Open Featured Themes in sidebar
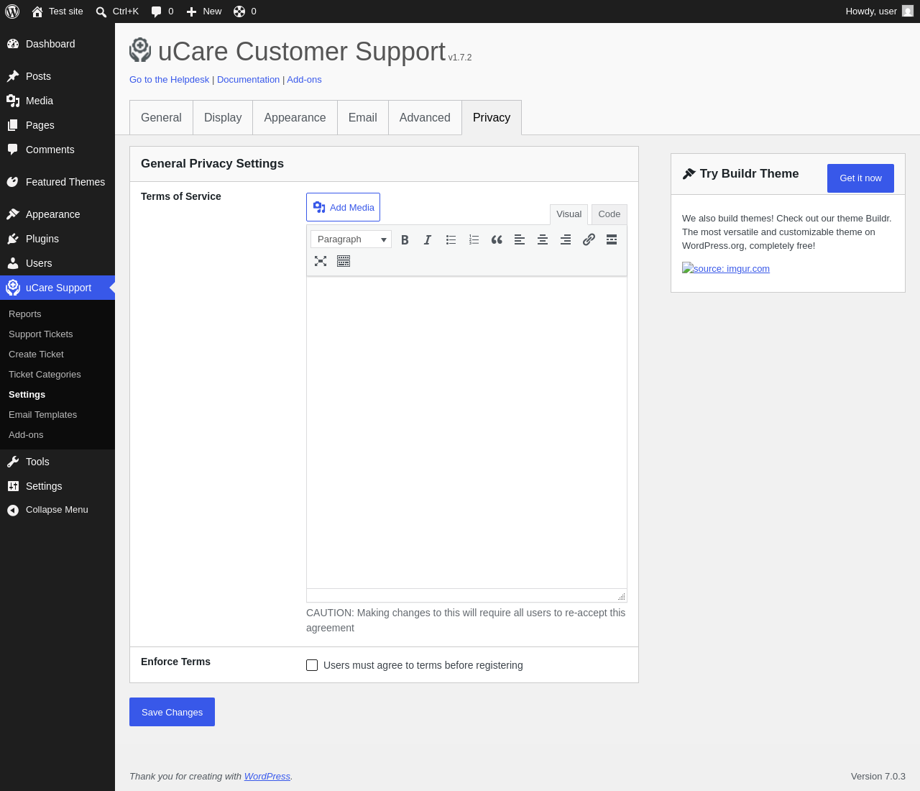The height and width of the screenshot is (791, 920). click(x=57, y=182)
